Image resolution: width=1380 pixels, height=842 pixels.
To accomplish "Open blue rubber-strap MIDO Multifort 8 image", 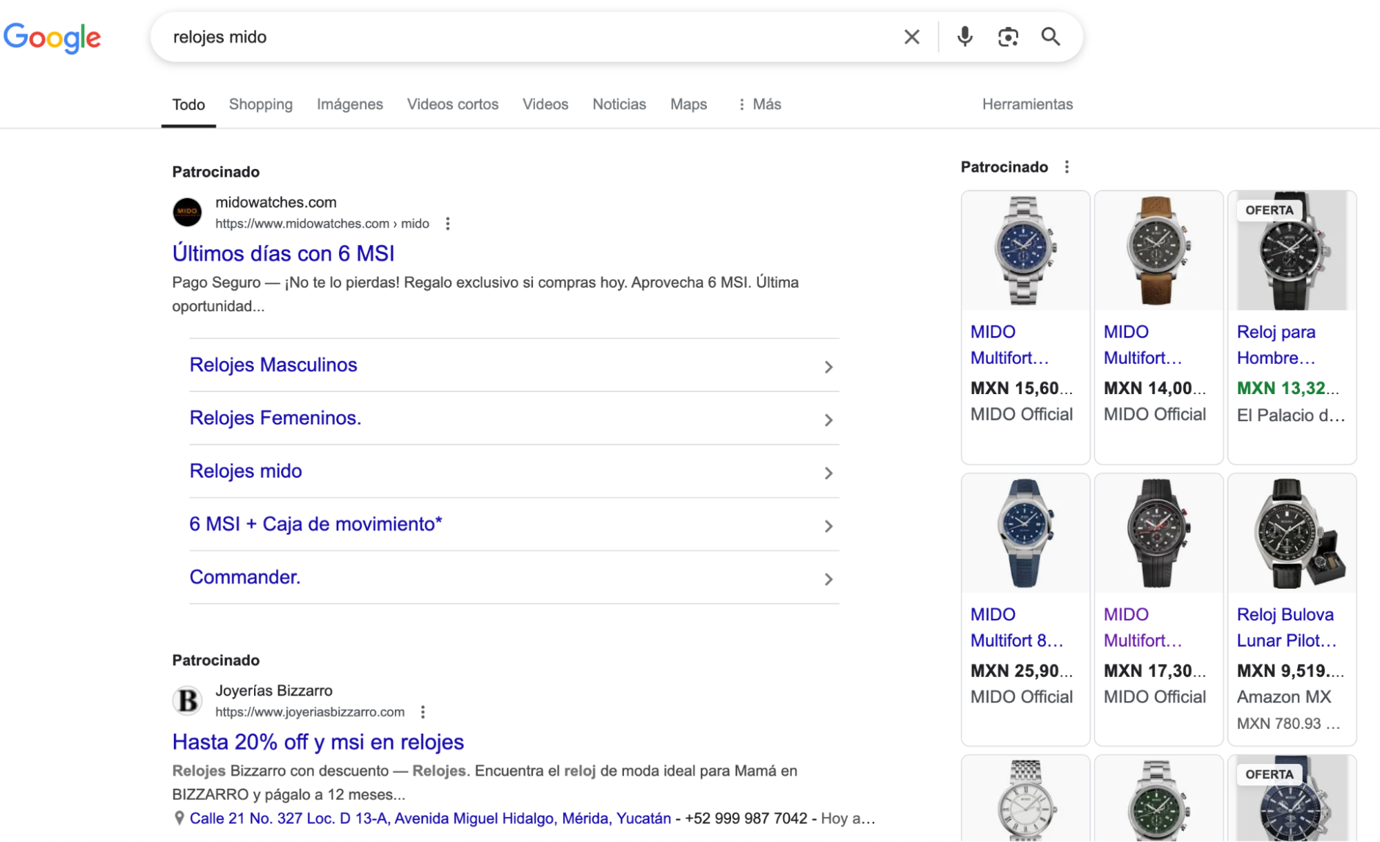I will point(1025,533).
